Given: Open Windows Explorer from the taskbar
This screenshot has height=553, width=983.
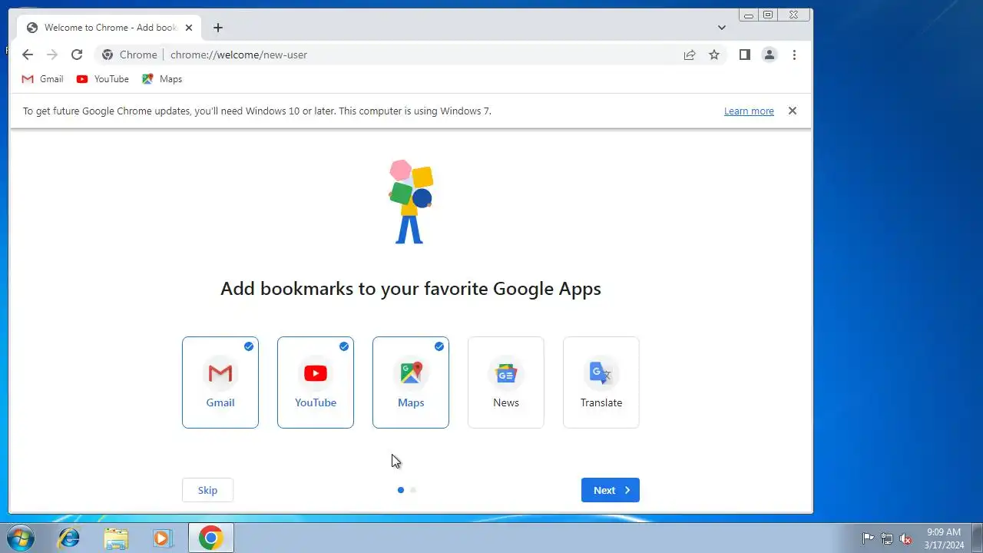Looking at the screenshot, I should [116, 538].
